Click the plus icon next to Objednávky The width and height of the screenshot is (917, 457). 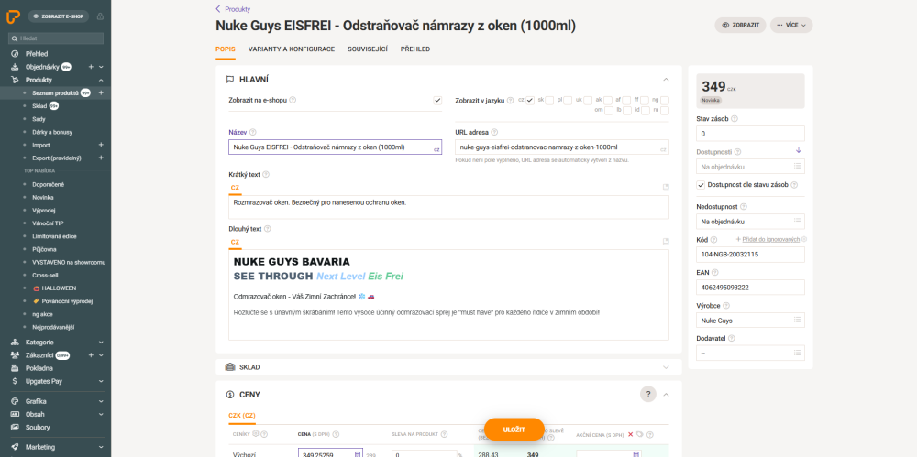(90, 67)
